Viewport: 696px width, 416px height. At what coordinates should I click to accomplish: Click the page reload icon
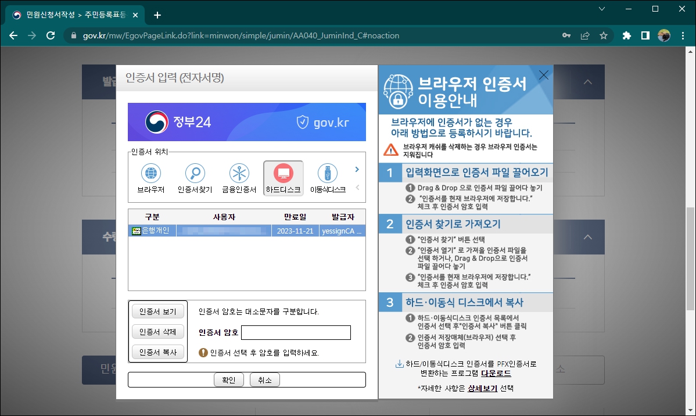click(51, 35)
